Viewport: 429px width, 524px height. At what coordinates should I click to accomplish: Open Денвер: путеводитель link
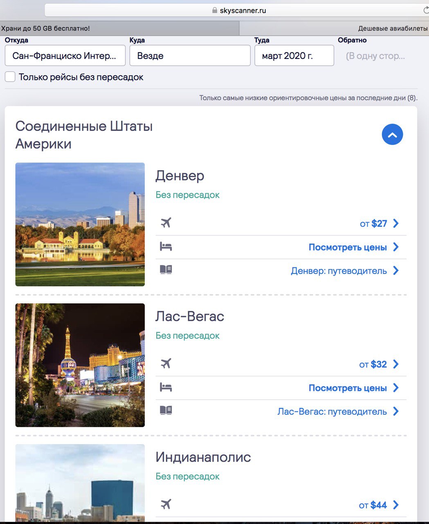339,271
